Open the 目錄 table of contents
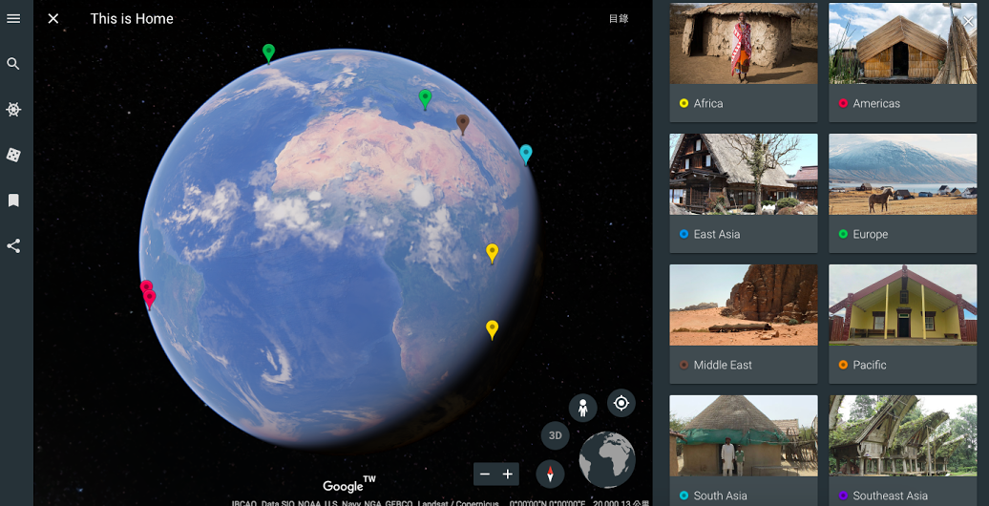The image size is (989, 506). coord(619,19)
